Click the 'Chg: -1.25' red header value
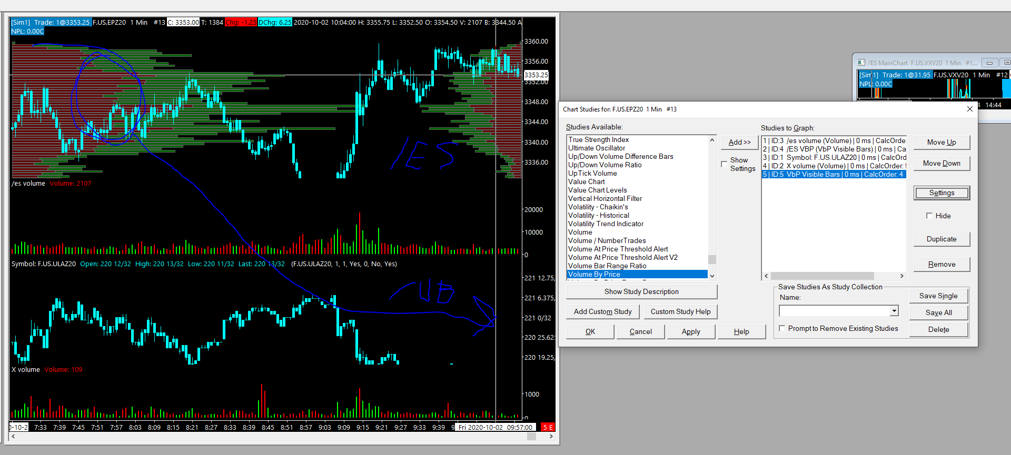The image size is (1011, 455). [241, 22]
